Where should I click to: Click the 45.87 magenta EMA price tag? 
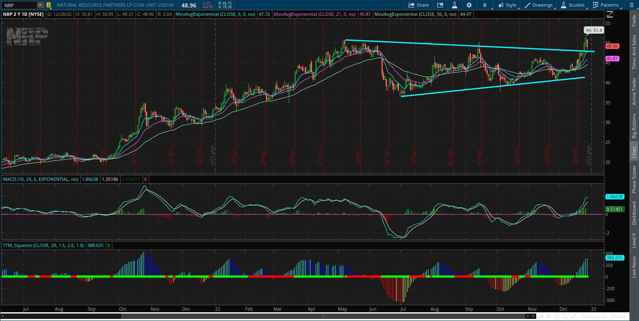[612, 59]
